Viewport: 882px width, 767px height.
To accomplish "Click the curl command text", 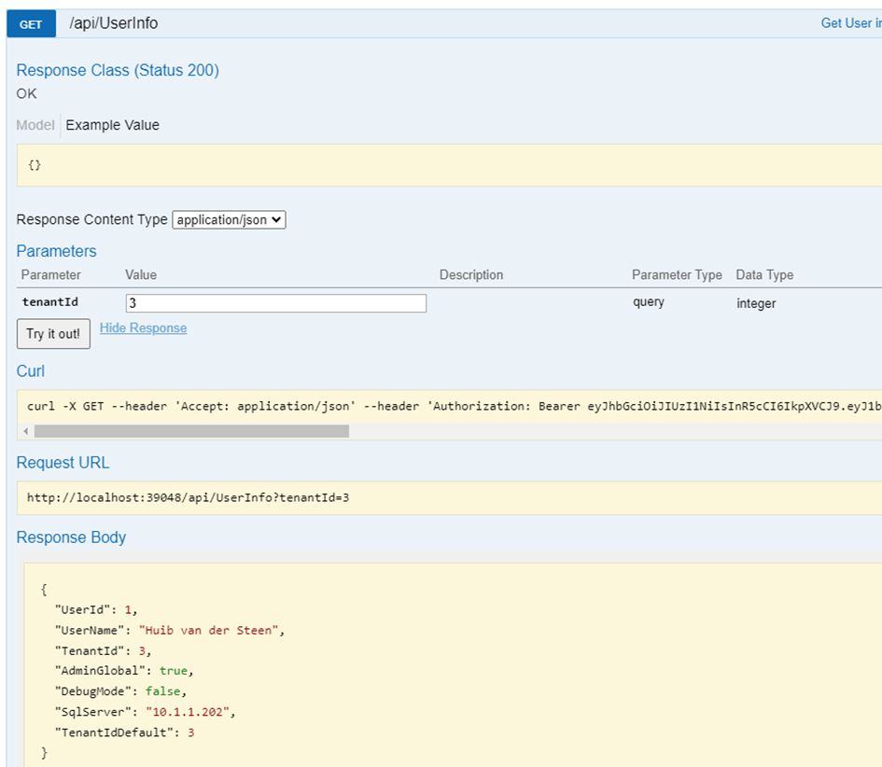I will click(454, 406).
